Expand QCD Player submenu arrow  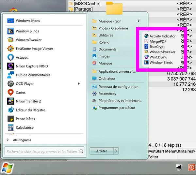point(79,83)
